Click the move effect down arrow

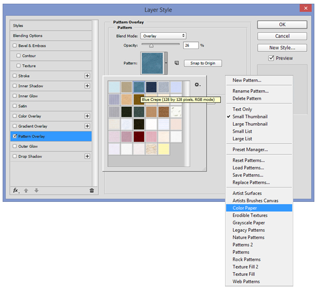click(36, 190)
